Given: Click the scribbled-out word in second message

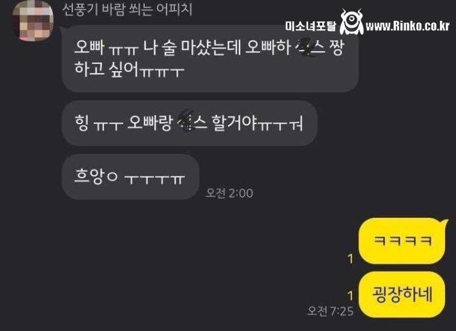Looking at the screenshot, I should (185, 120).
